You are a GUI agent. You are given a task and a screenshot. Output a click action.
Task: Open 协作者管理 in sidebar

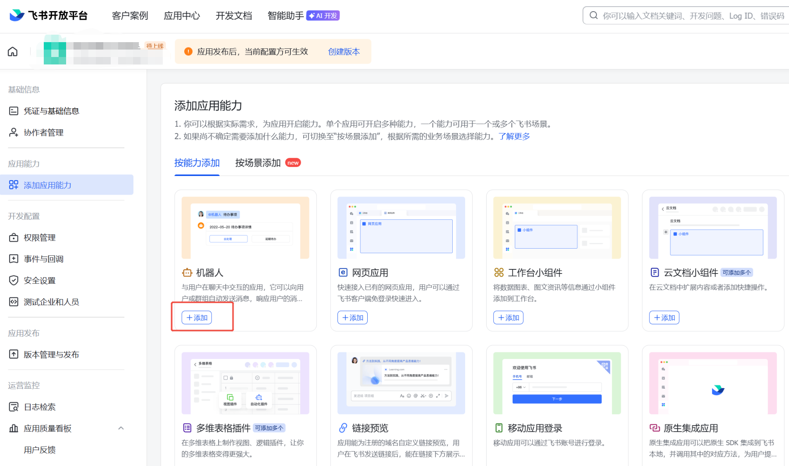pos(43,132)
